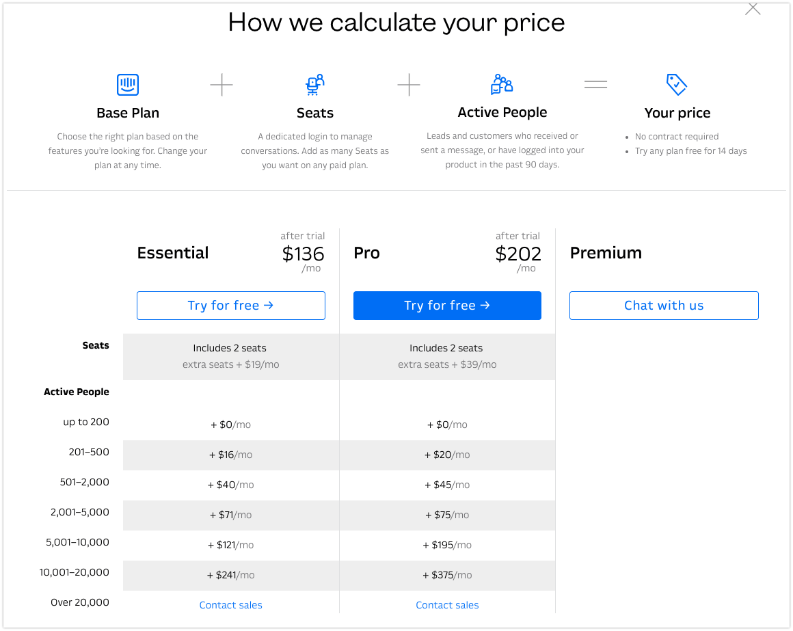This screenshot has height=631, width=793.
Task: Click the Premium plan heading
Action: click(606, 253)
